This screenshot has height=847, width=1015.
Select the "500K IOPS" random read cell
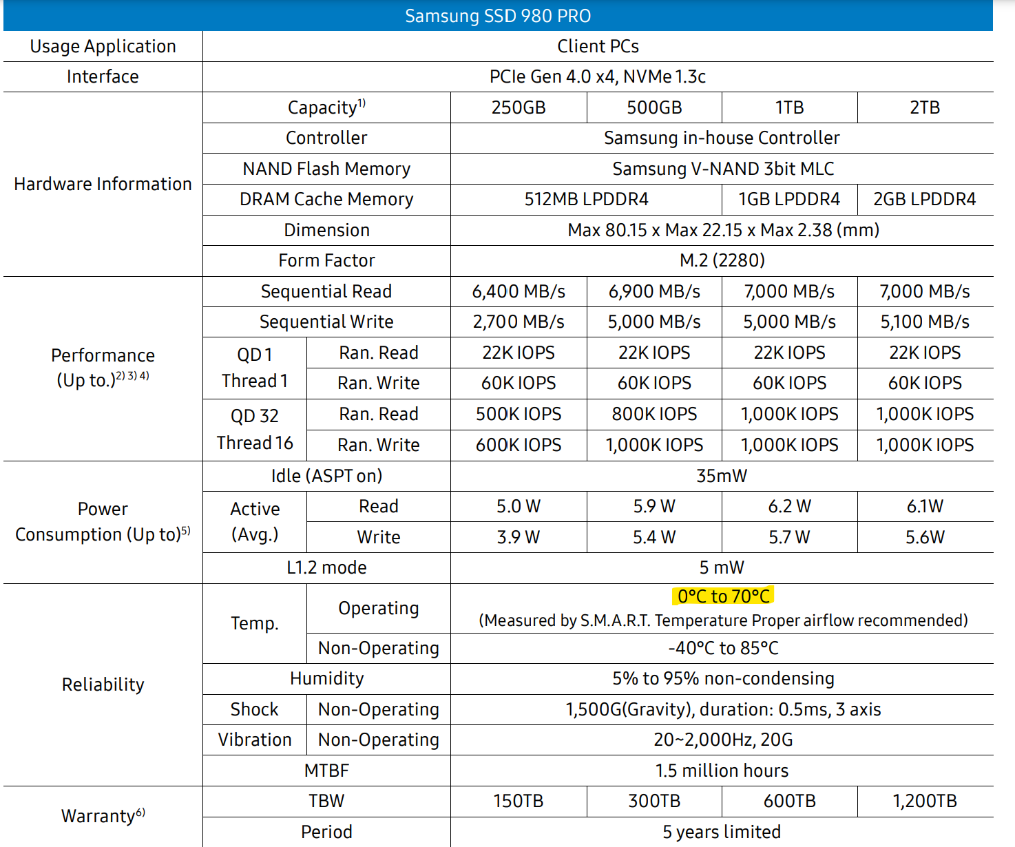point(519,414)
